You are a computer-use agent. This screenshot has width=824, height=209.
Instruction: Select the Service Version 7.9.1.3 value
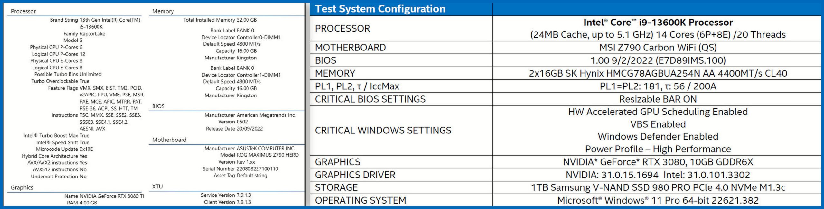pyautogui.click(x=244, y=195)
